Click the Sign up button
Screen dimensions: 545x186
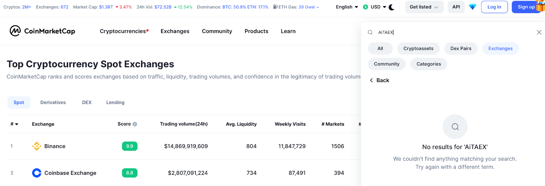pyautogui.click(x=526, y=7)
